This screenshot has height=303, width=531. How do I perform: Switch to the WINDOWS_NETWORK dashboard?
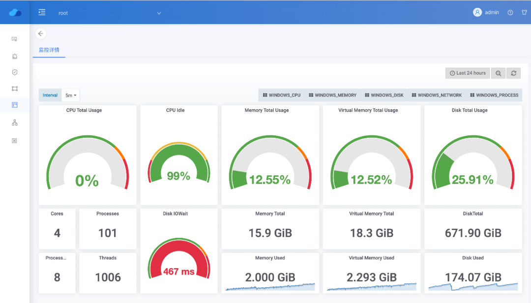pyautogui.click(x=437, y=95)
